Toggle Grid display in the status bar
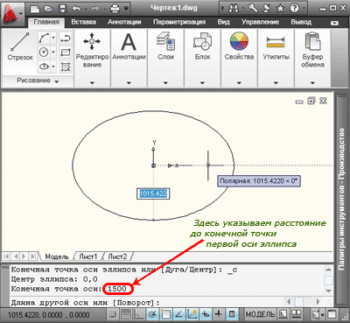The width and height of the screenshot is (350, 323). coord(126,314)
